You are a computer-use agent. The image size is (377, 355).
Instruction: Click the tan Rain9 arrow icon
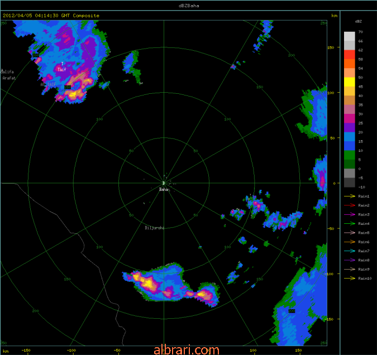(350, 269)
